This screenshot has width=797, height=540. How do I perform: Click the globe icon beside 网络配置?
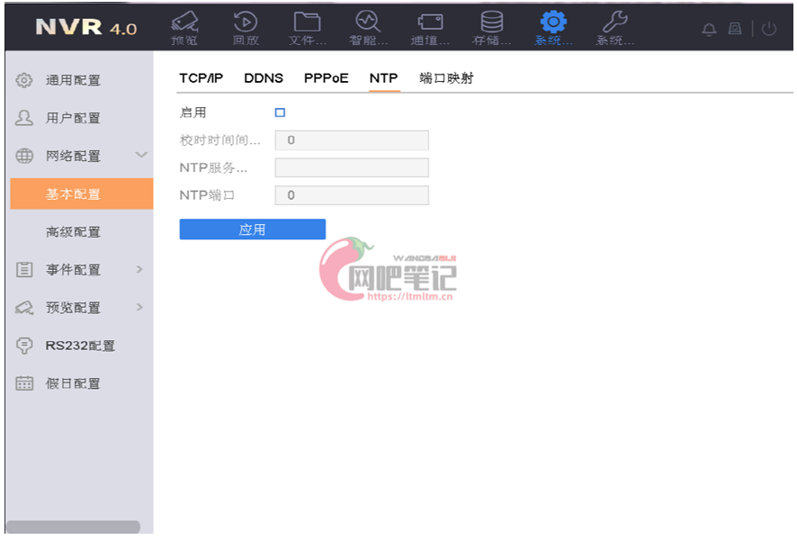(x=24, y=156)
